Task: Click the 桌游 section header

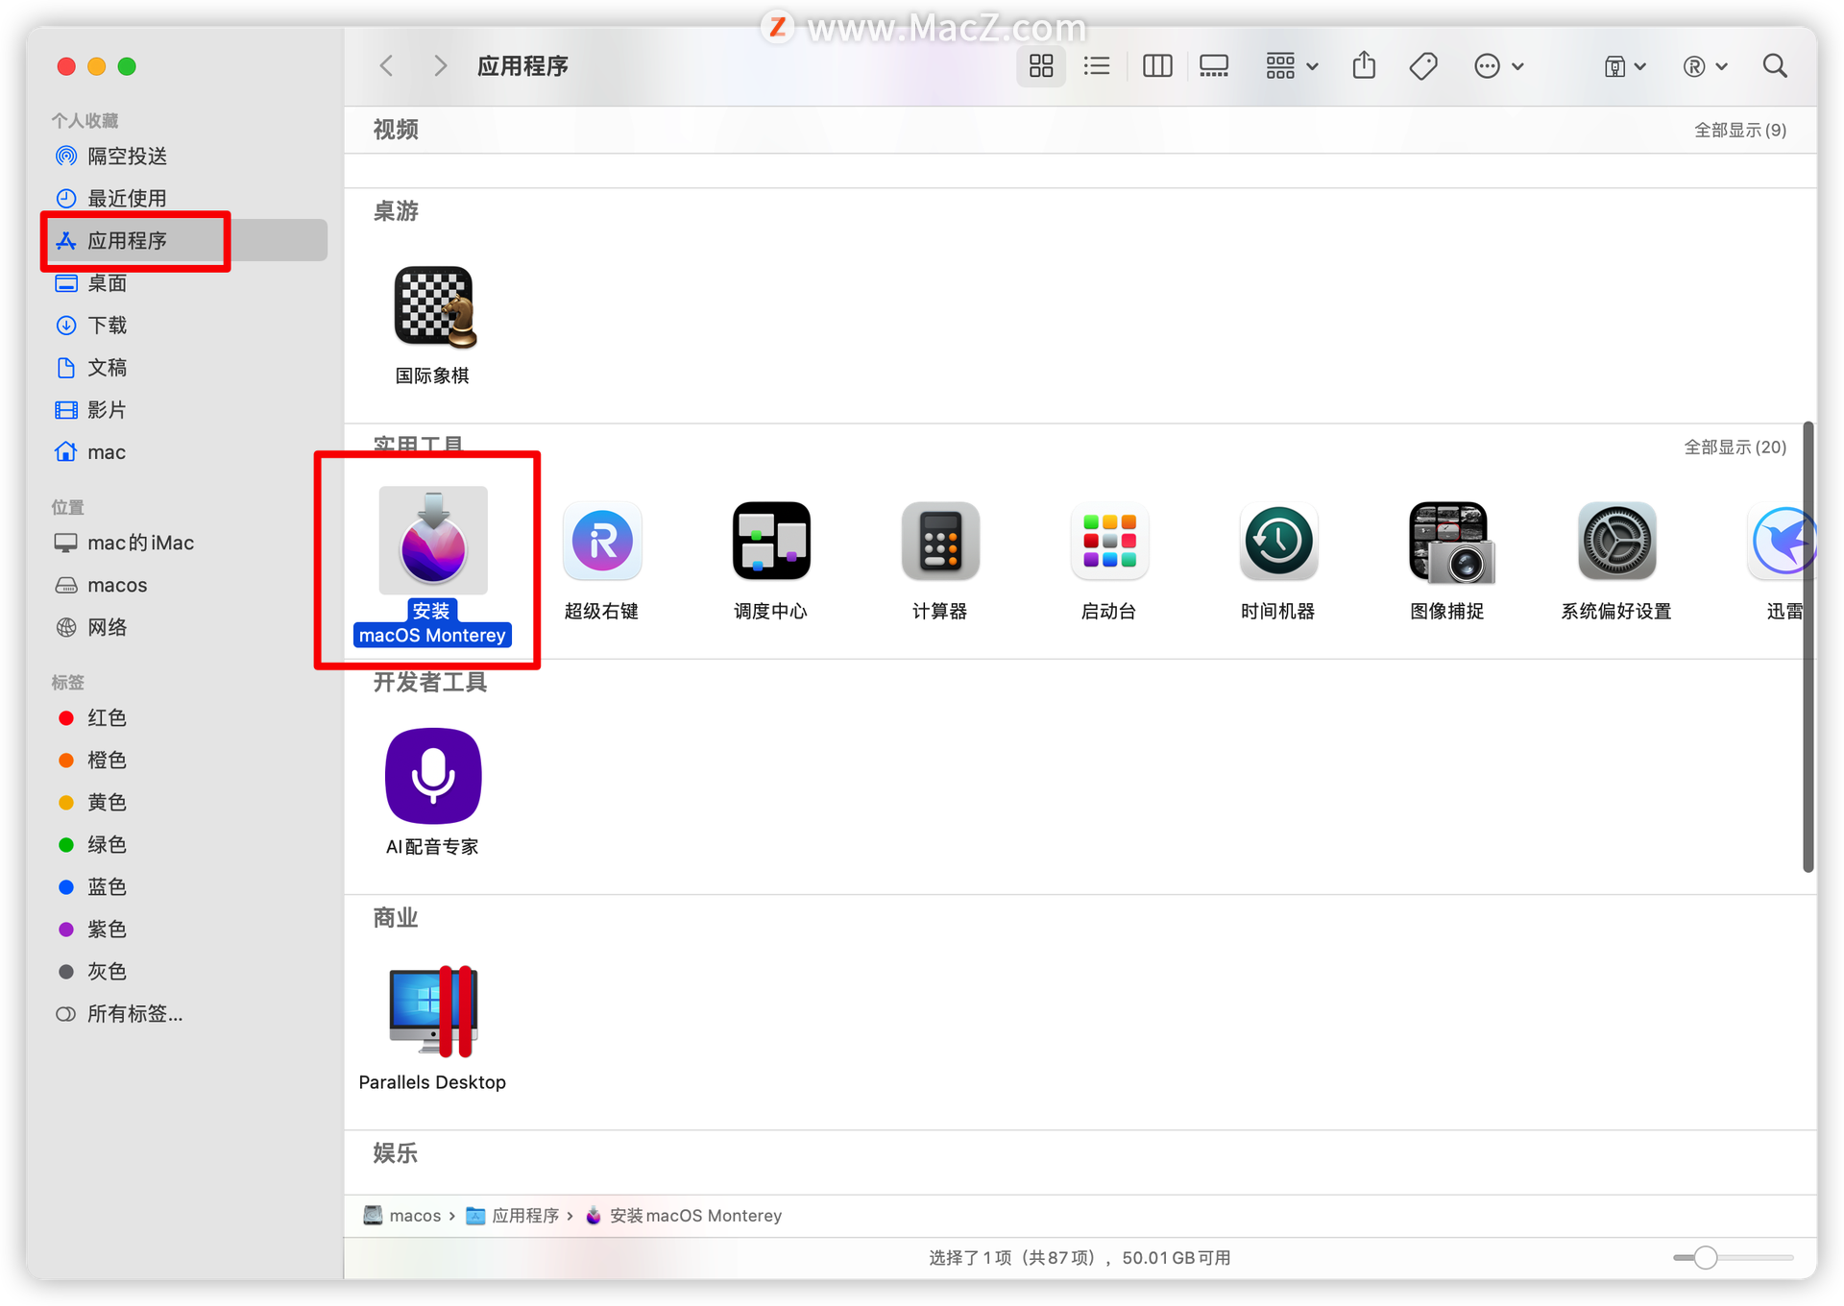Action: pos(396,210)
